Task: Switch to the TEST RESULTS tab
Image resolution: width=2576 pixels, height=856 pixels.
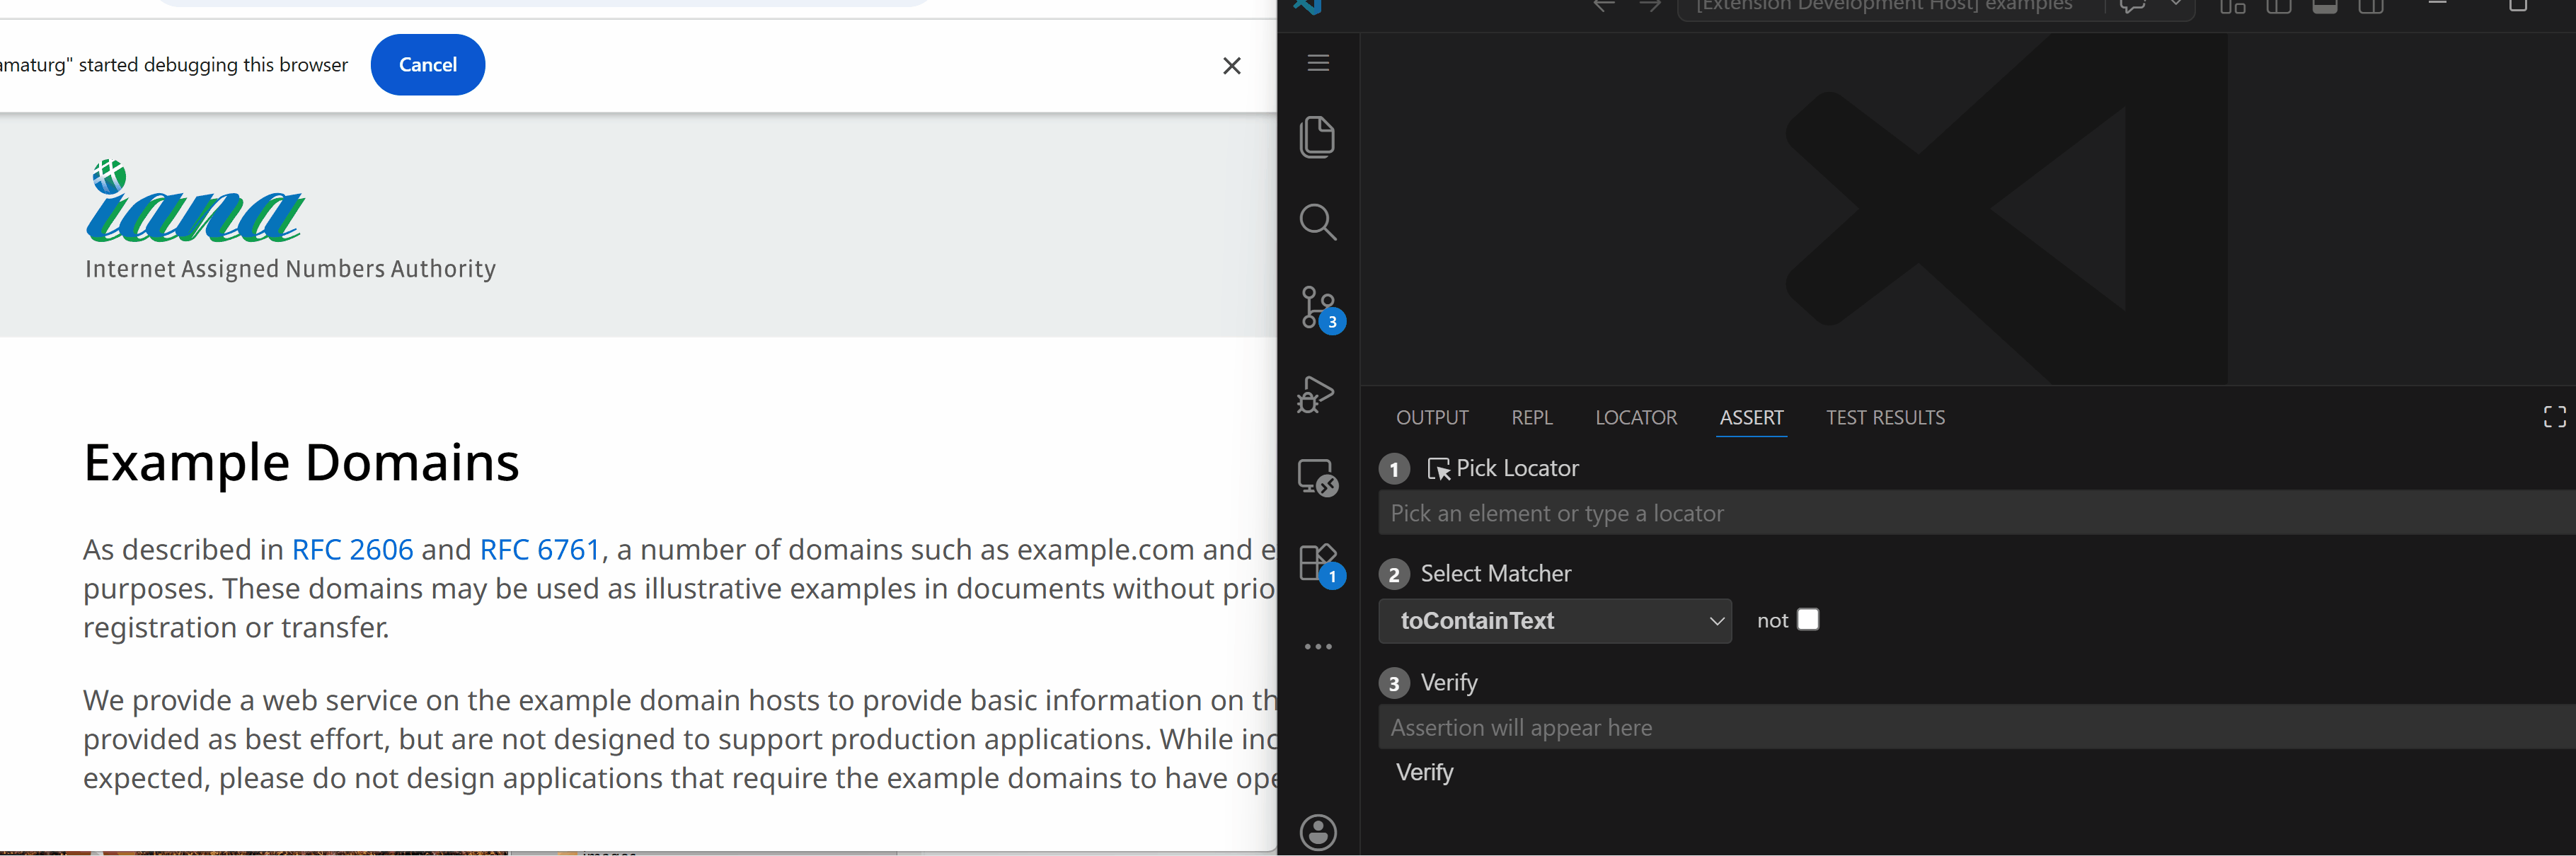Action: [x=1884, y=418]
